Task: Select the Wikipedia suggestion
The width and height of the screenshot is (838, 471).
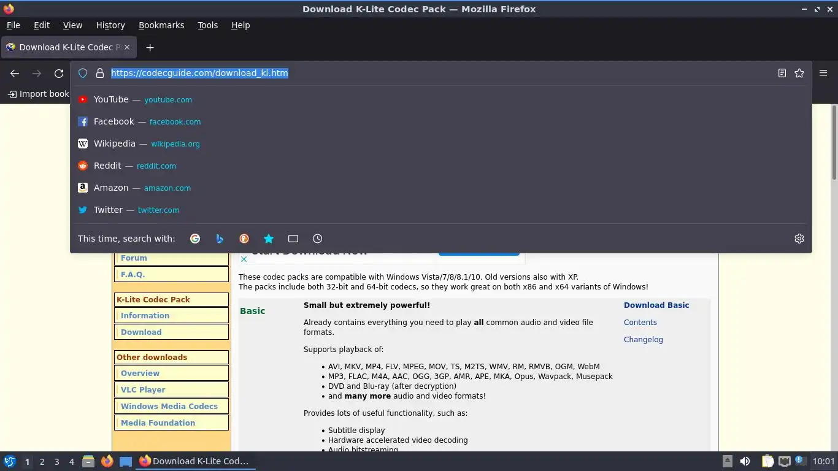Action: 441,144
